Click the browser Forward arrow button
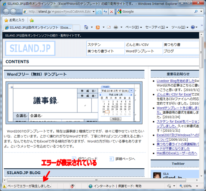The width and height of the screenshot is (206, 191). pyautogui.click(x=13, y=12)
